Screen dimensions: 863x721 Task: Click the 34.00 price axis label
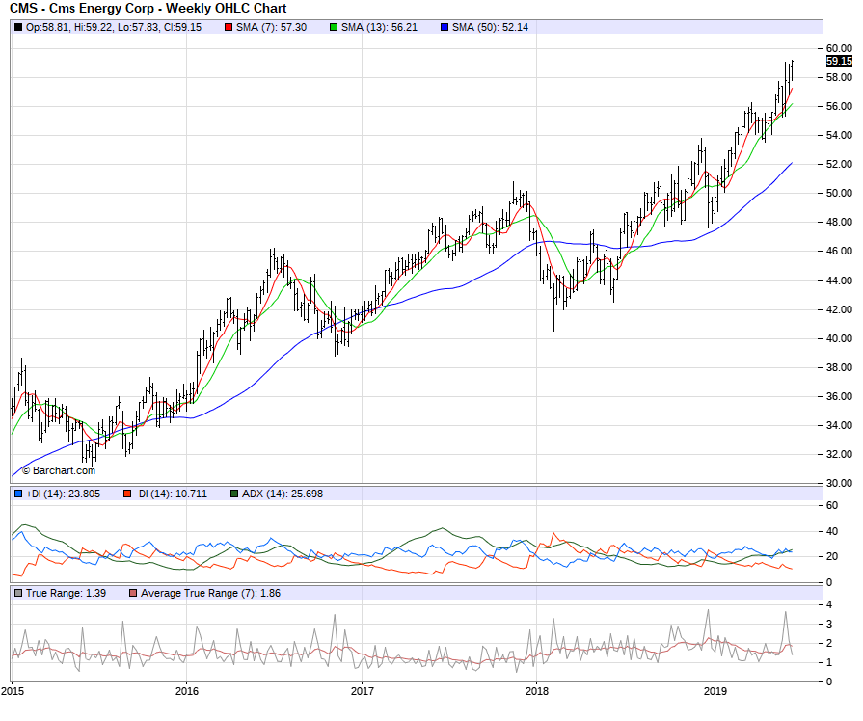[839, 425]
